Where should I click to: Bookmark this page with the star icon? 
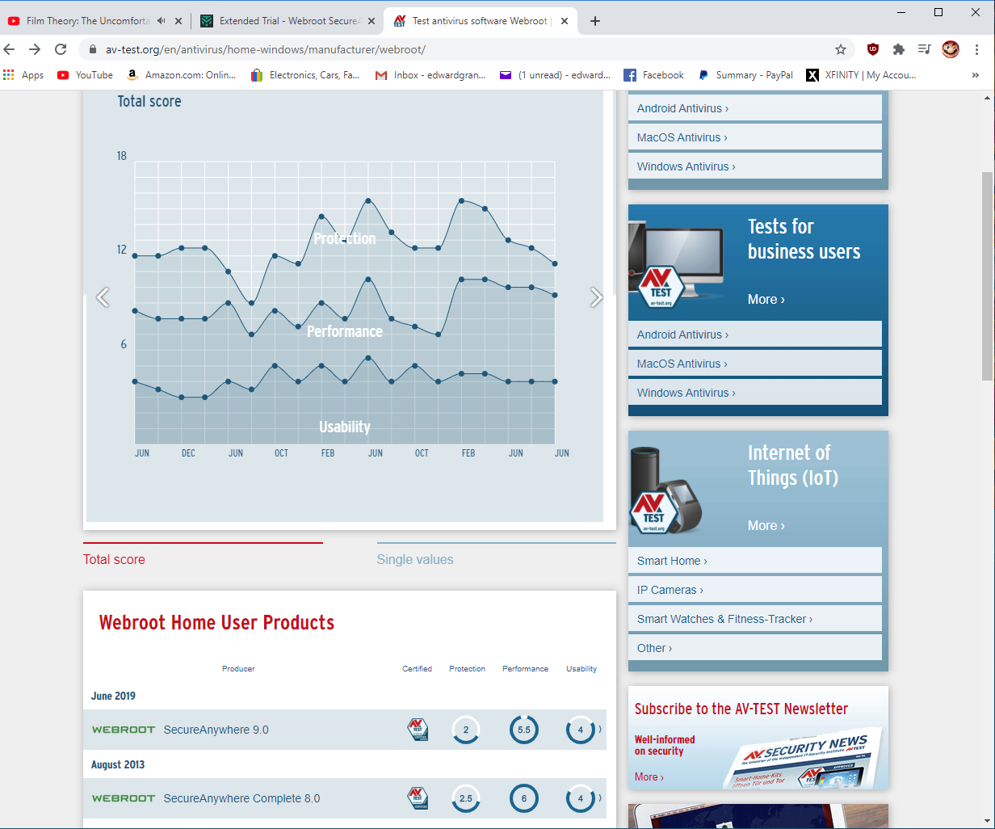[841, 49]
